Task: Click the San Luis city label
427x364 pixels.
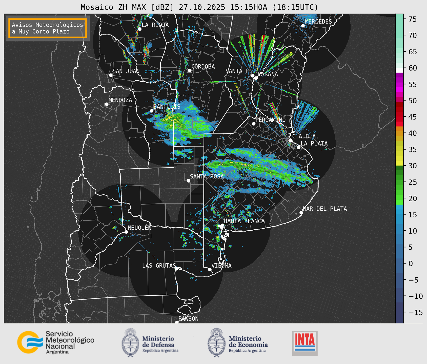Action: (167, 107)
